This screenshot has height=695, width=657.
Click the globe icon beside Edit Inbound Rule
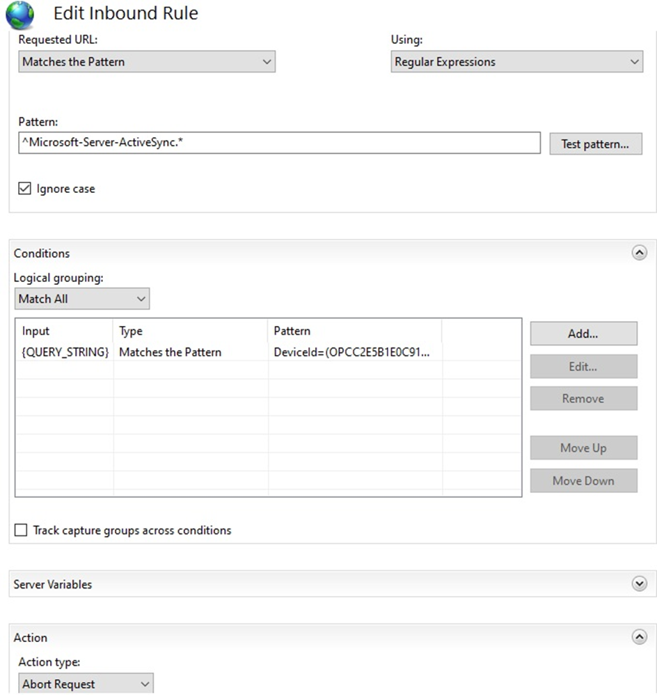click(19, 15)
